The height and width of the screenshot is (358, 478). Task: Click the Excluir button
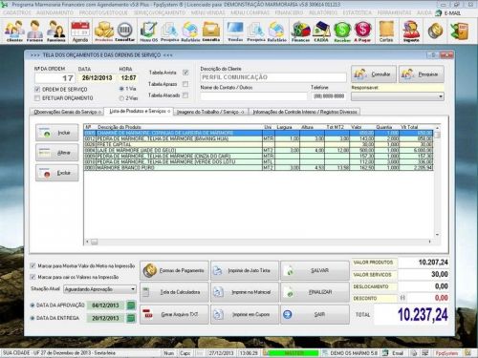[x=57, y=173]
